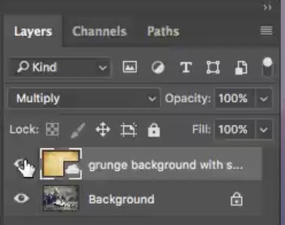Click the Opacity 100% value field
The height and width of the screenshot is (225, 285).
tap(235, 98)
